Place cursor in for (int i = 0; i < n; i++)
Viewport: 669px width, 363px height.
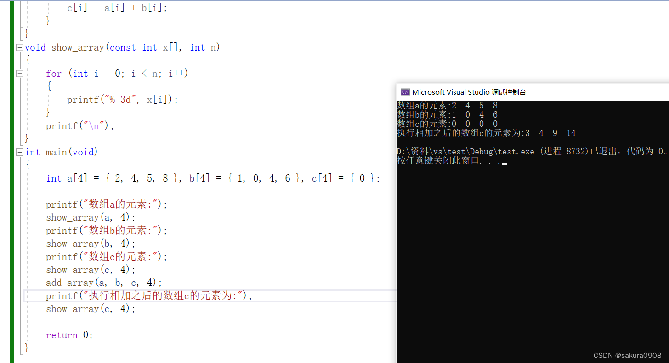117,74
